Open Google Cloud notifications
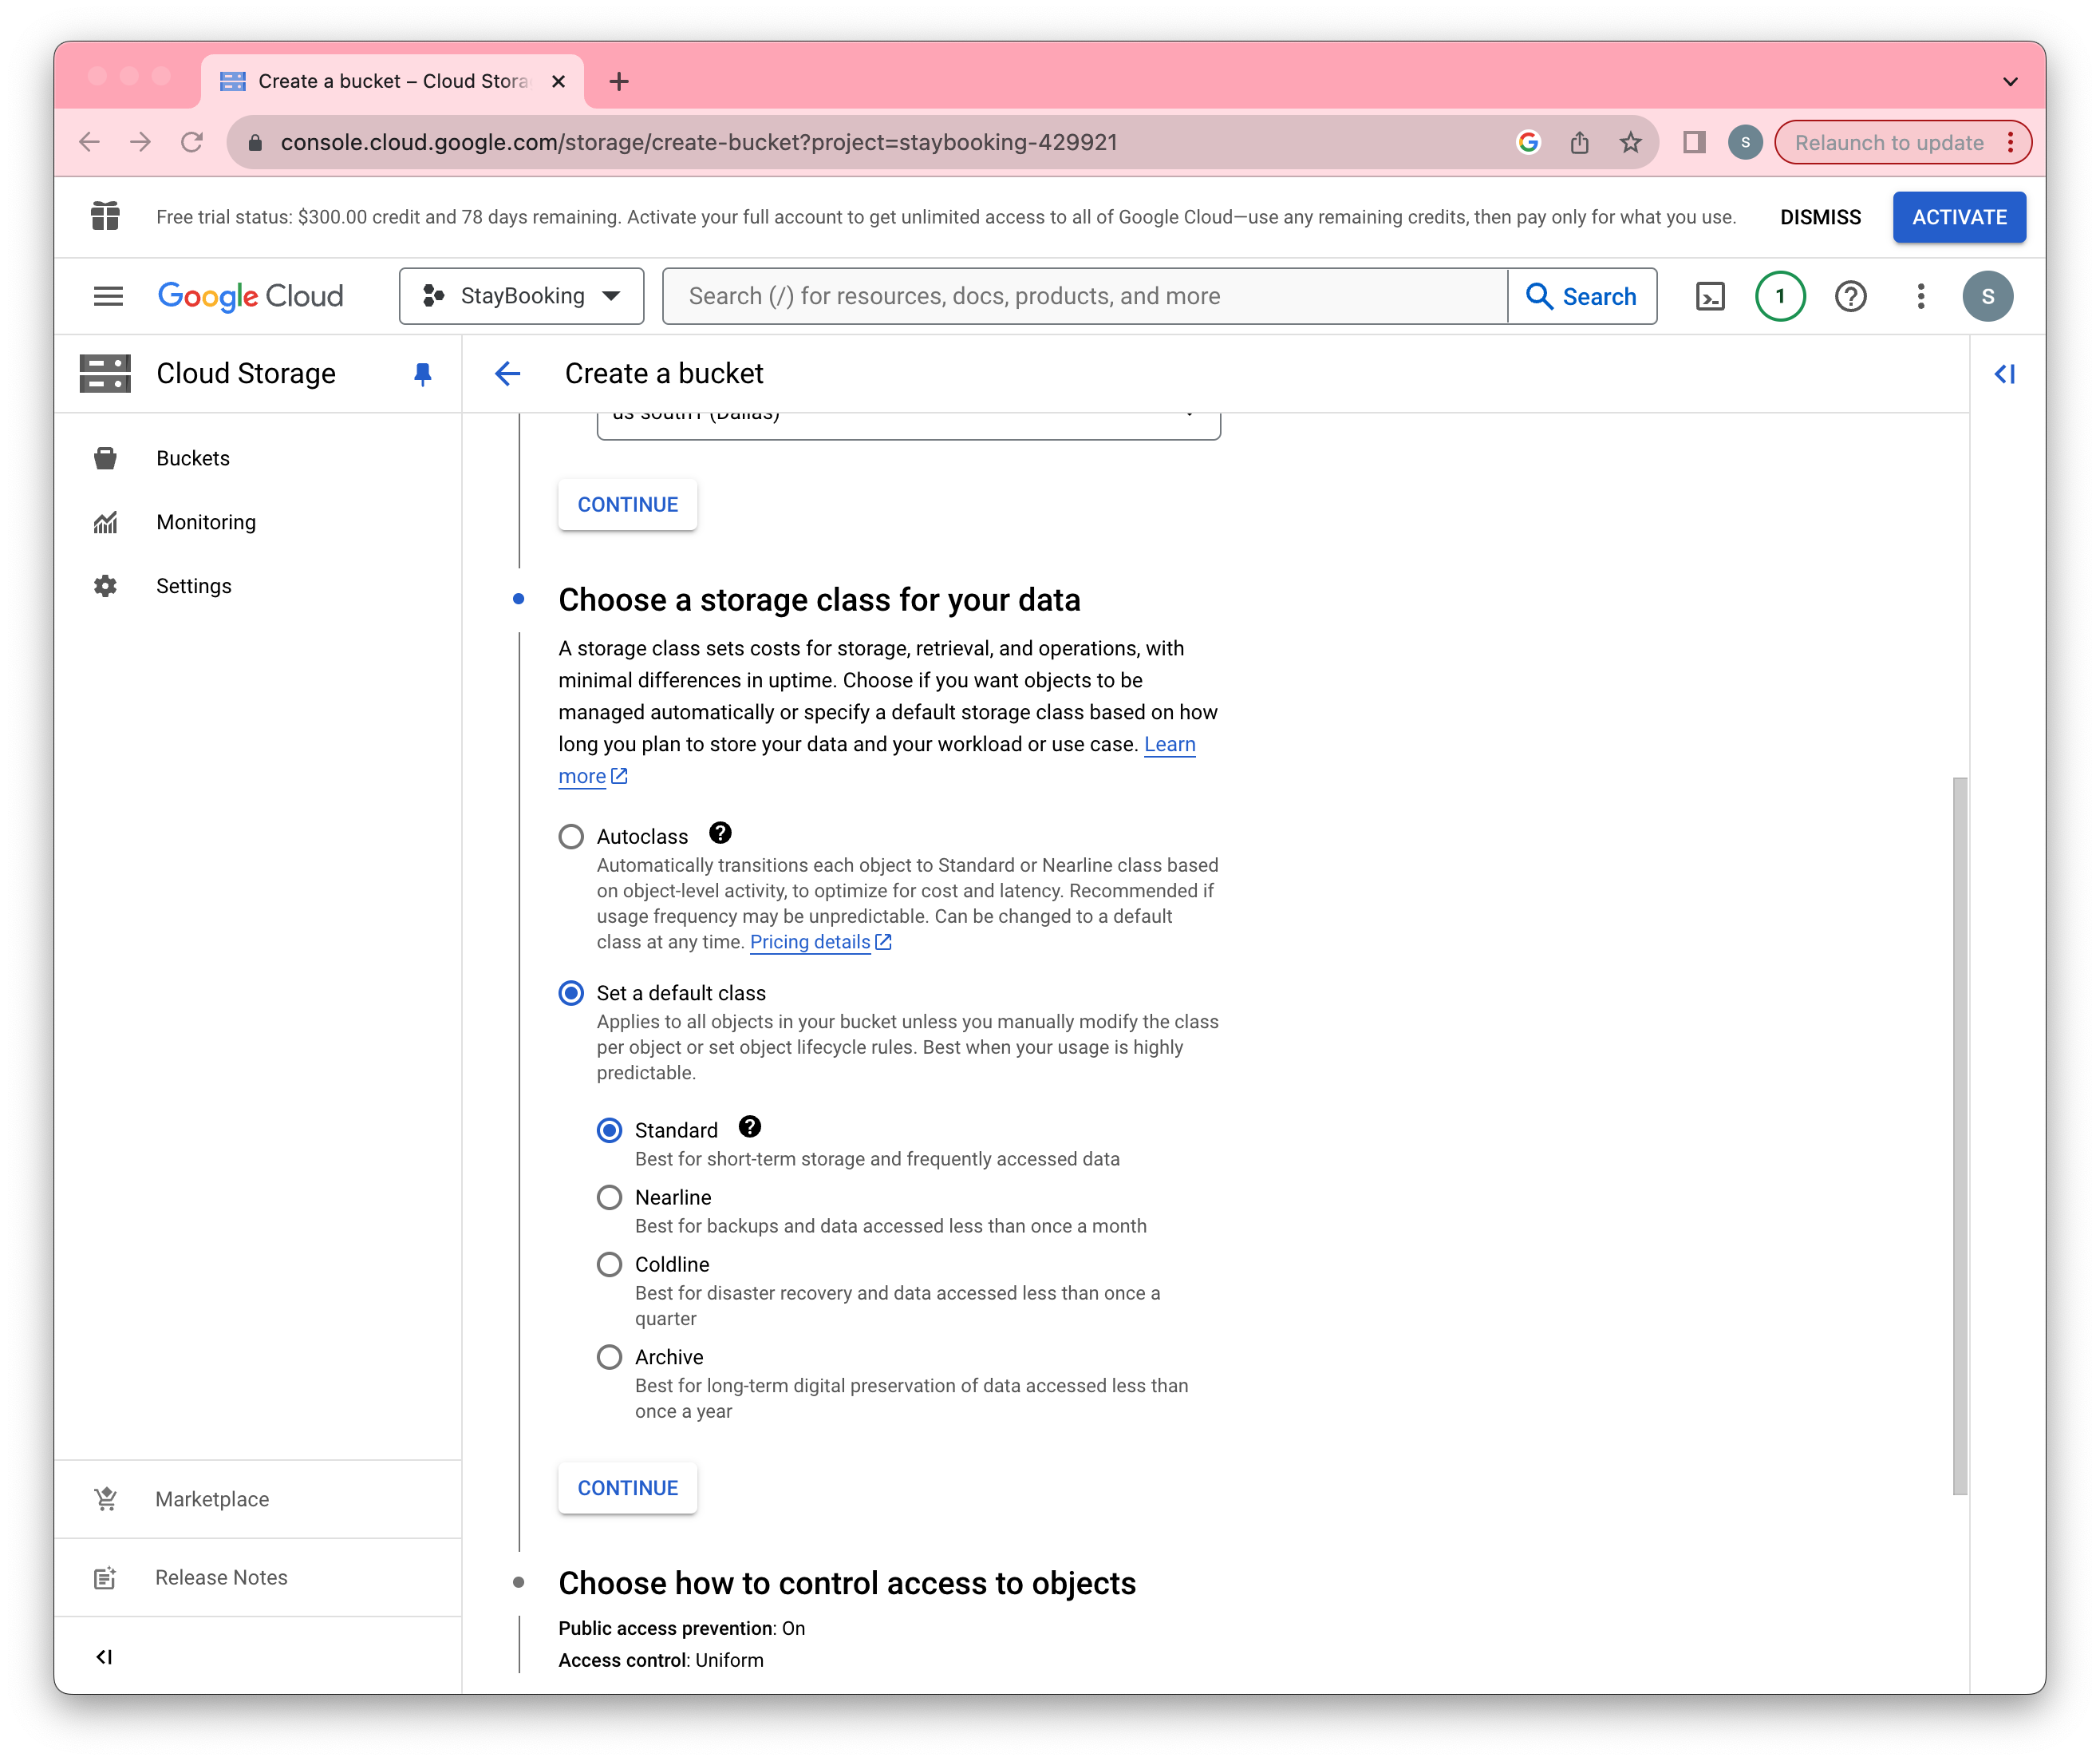 pos(1780,295)
